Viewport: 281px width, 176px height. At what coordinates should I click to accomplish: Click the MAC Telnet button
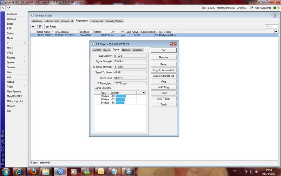(163, 99)
